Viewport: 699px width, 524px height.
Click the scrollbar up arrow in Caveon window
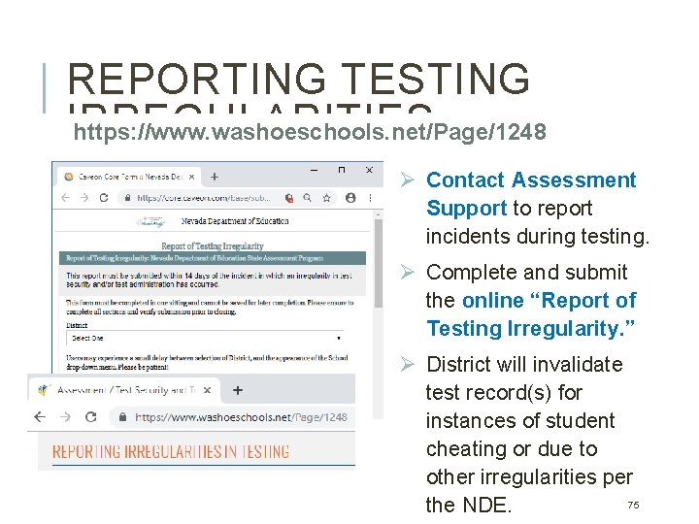379,214
